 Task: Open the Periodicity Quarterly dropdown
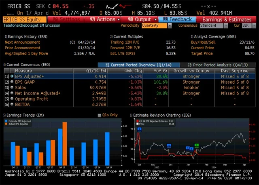[x=155, y=25]
